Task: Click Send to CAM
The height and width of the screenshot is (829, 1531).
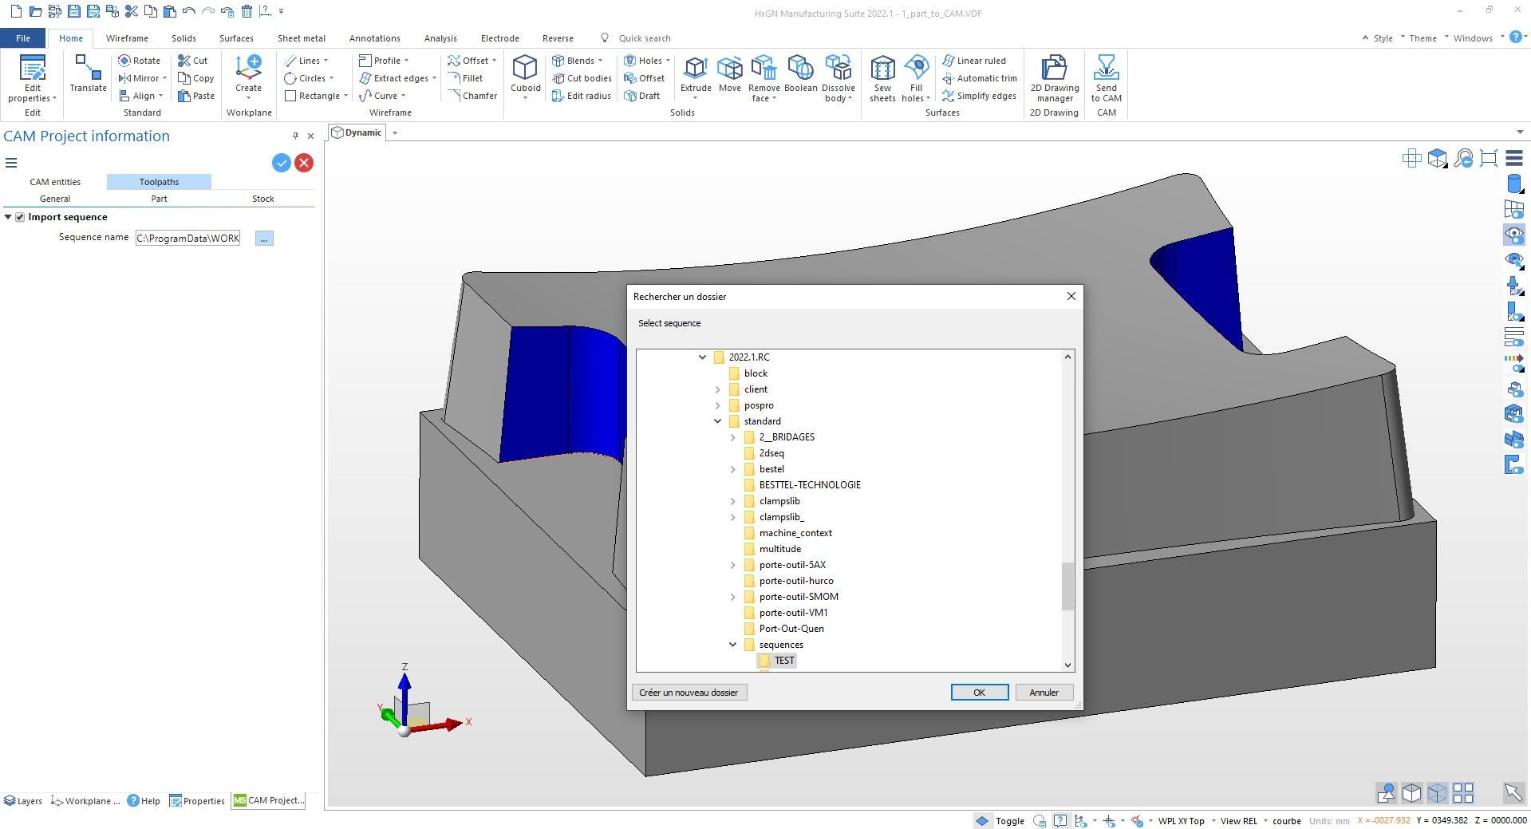Action: tap(1106, 78)
